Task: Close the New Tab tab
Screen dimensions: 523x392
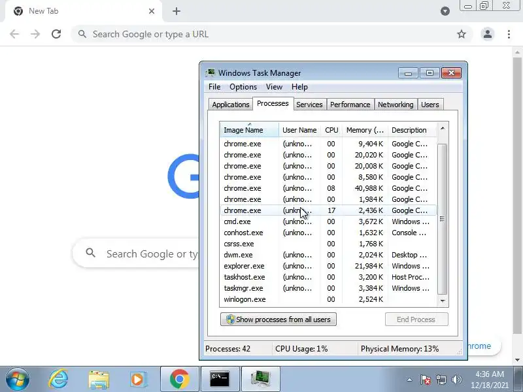Action: [x=152, y=11]
